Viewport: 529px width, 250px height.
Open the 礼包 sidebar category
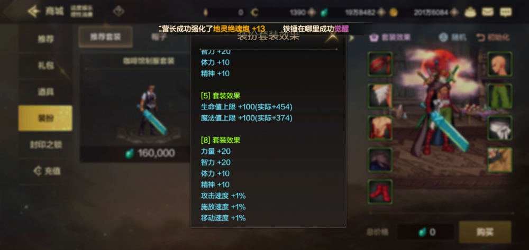45,65
